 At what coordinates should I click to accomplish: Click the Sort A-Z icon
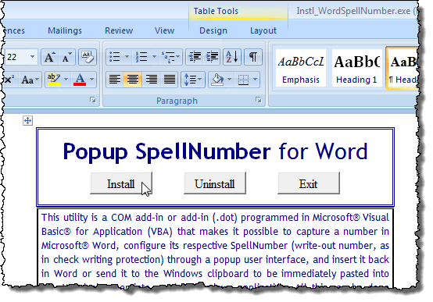click(232, 57)
